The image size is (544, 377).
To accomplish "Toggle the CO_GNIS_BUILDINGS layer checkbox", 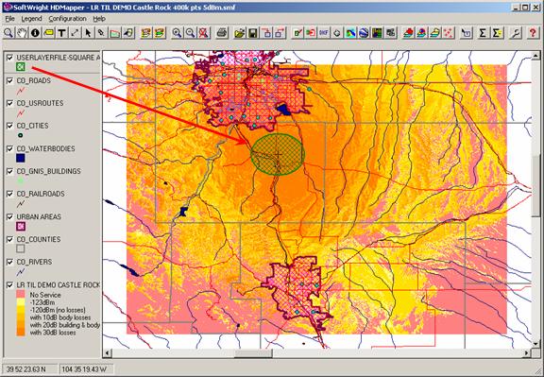I will click(x=10, y=171).
